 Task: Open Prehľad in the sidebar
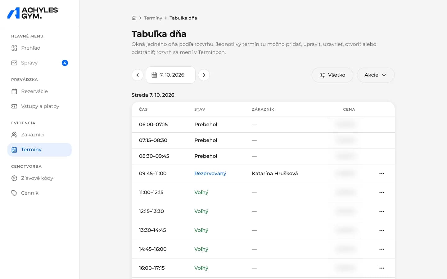point(39,48)
